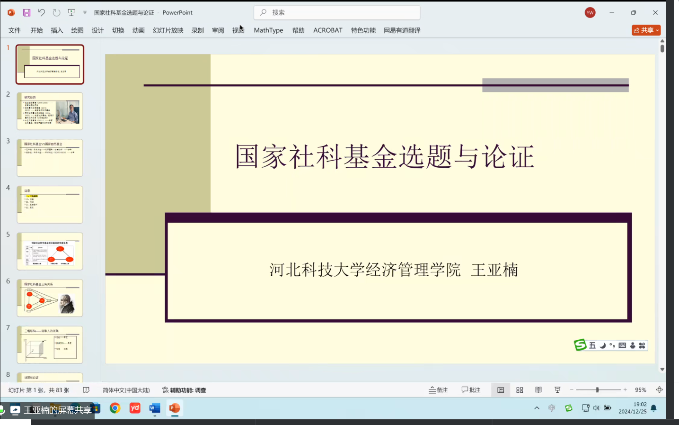
Task: Toggle Normal view button in the status bar
Action: click(501, 390)
